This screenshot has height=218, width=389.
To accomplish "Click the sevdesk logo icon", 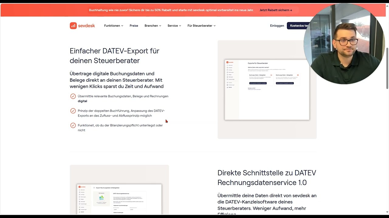I will (73, 26).
